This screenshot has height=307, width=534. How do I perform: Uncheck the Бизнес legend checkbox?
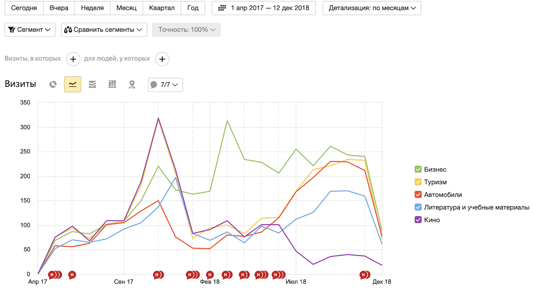click(418, 169)
